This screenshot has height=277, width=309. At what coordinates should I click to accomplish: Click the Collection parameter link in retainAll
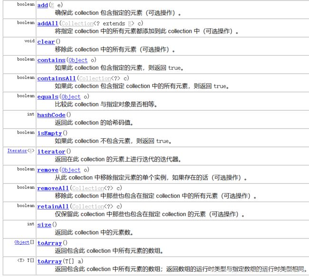(88, 207)
